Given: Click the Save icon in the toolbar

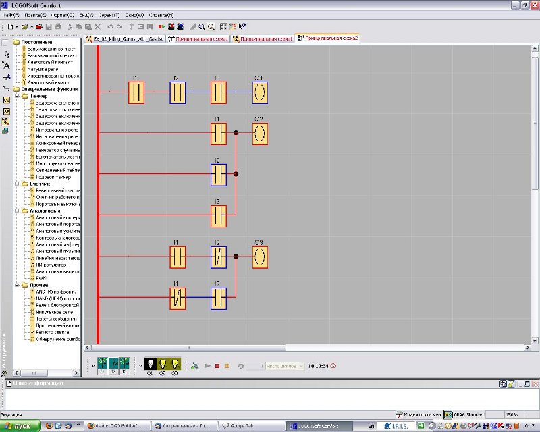Looking at the screenshot, I should (50, 26).
